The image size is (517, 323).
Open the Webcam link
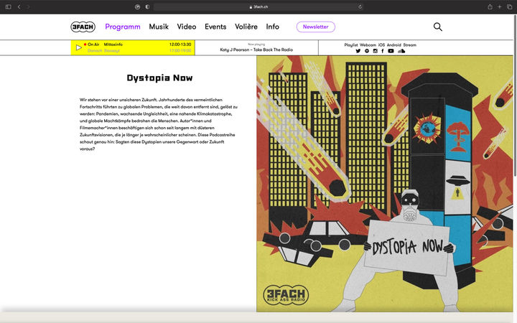368,45
